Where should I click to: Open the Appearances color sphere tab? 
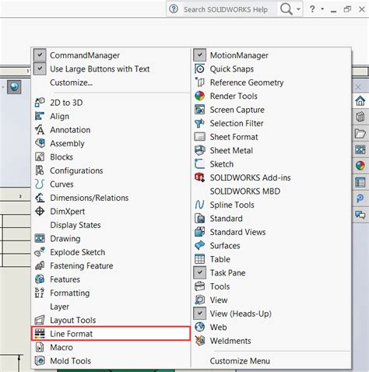pos(360,166)
